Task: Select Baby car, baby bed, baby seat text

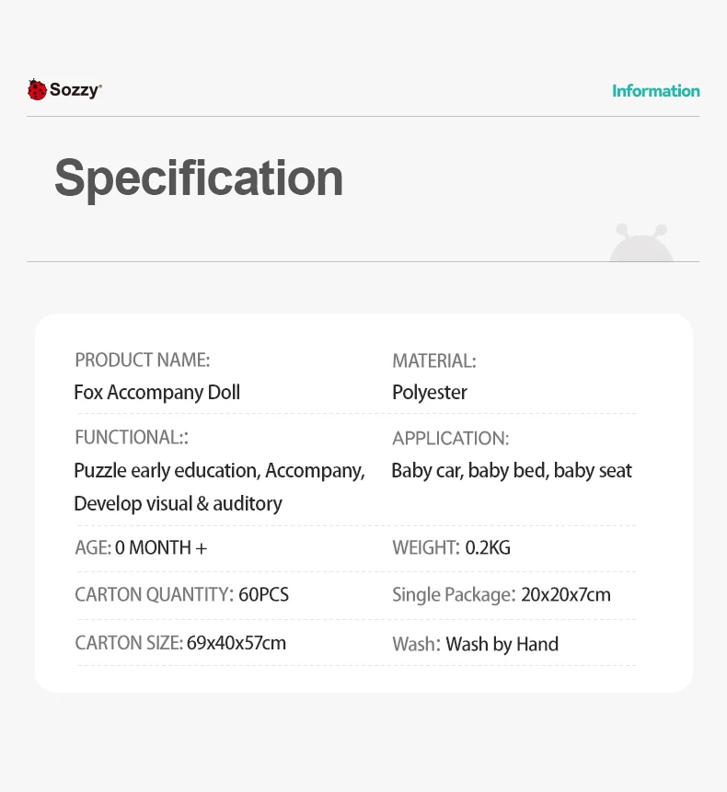Action: pyautogui.click(x=512, y=471)
